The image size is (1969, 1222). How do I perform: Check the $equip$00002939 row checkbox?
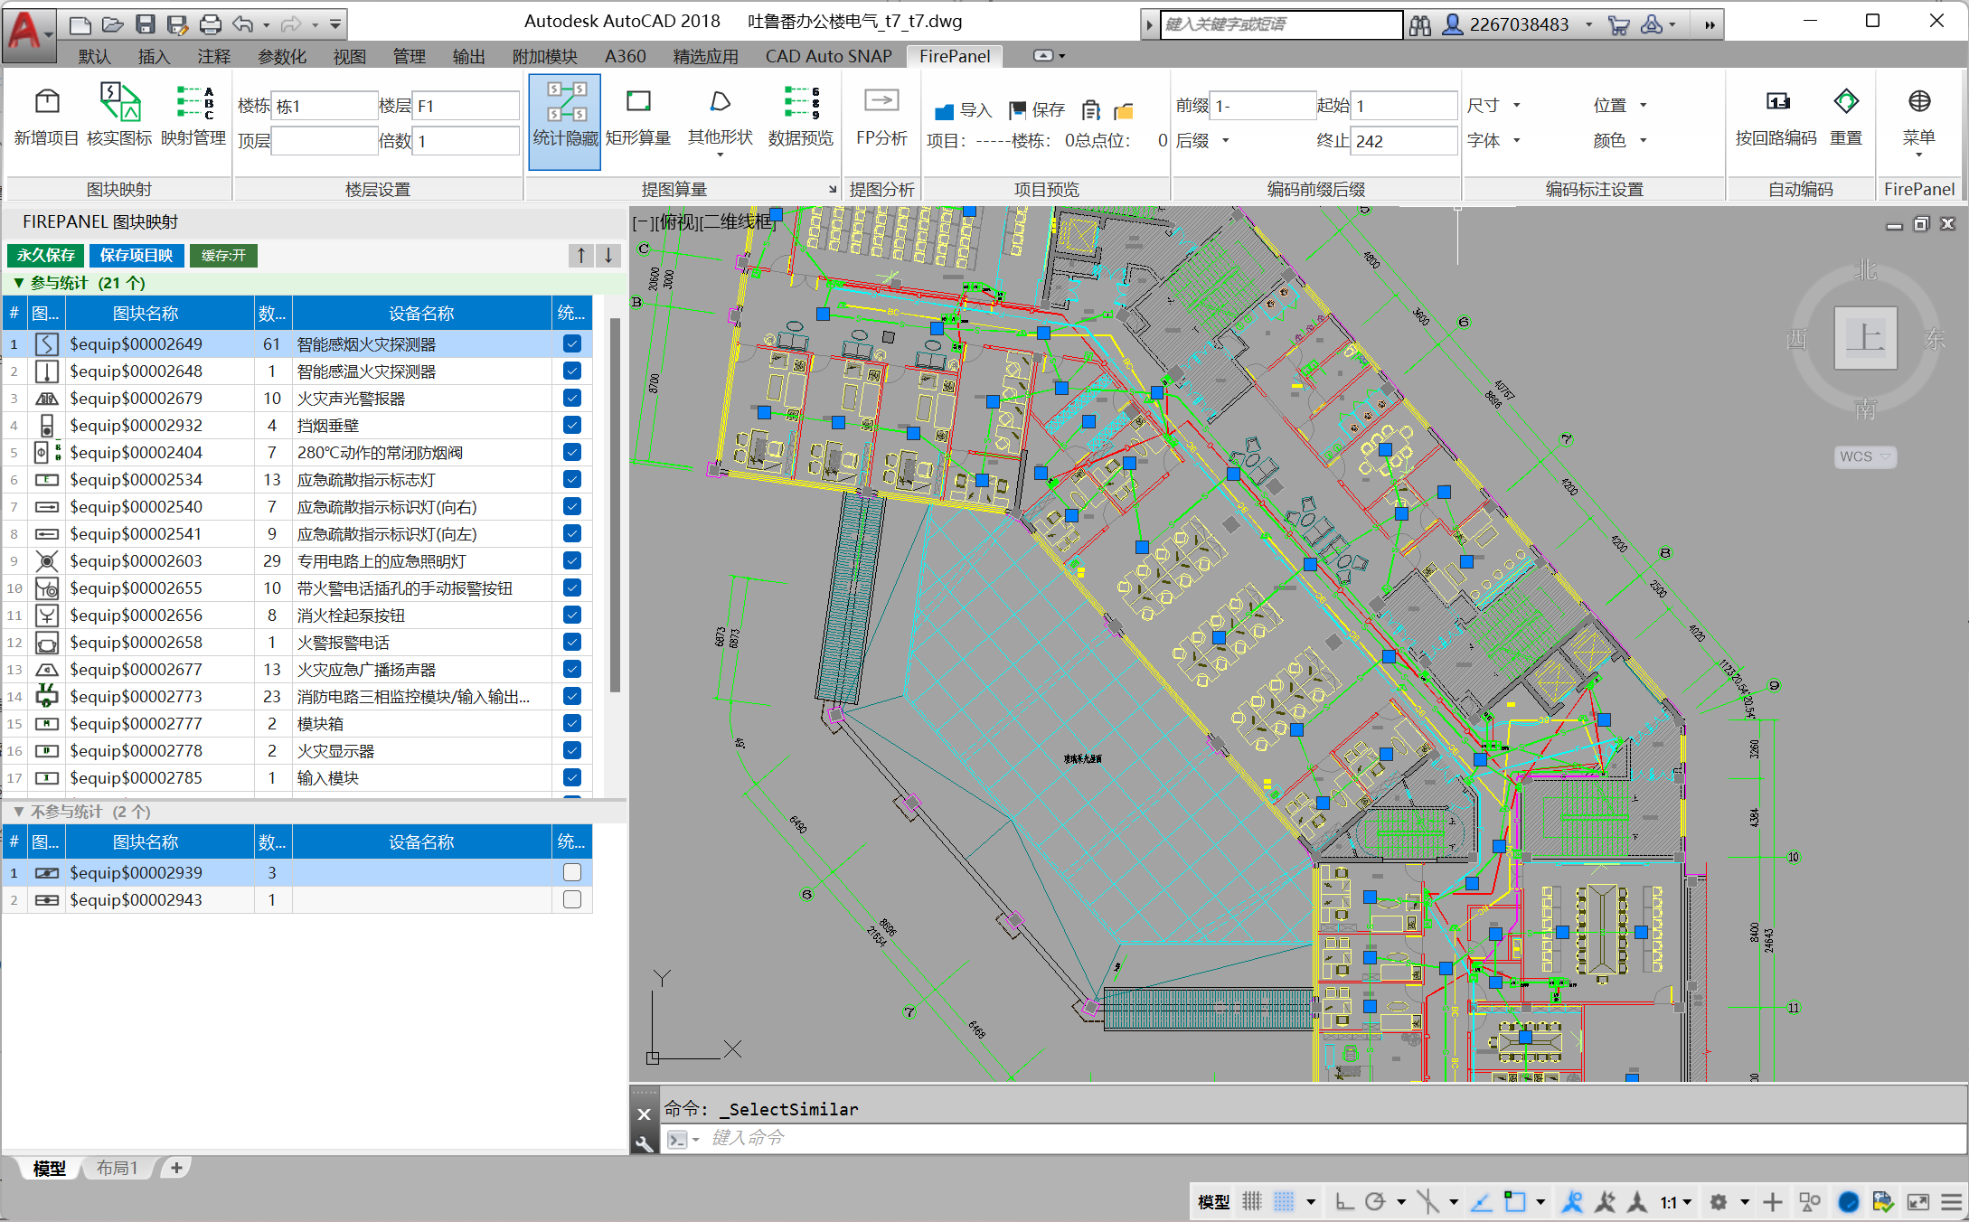point(572,872)
